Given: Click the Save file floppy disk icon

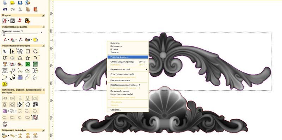Looking at the screenshot, I should 20,2.
